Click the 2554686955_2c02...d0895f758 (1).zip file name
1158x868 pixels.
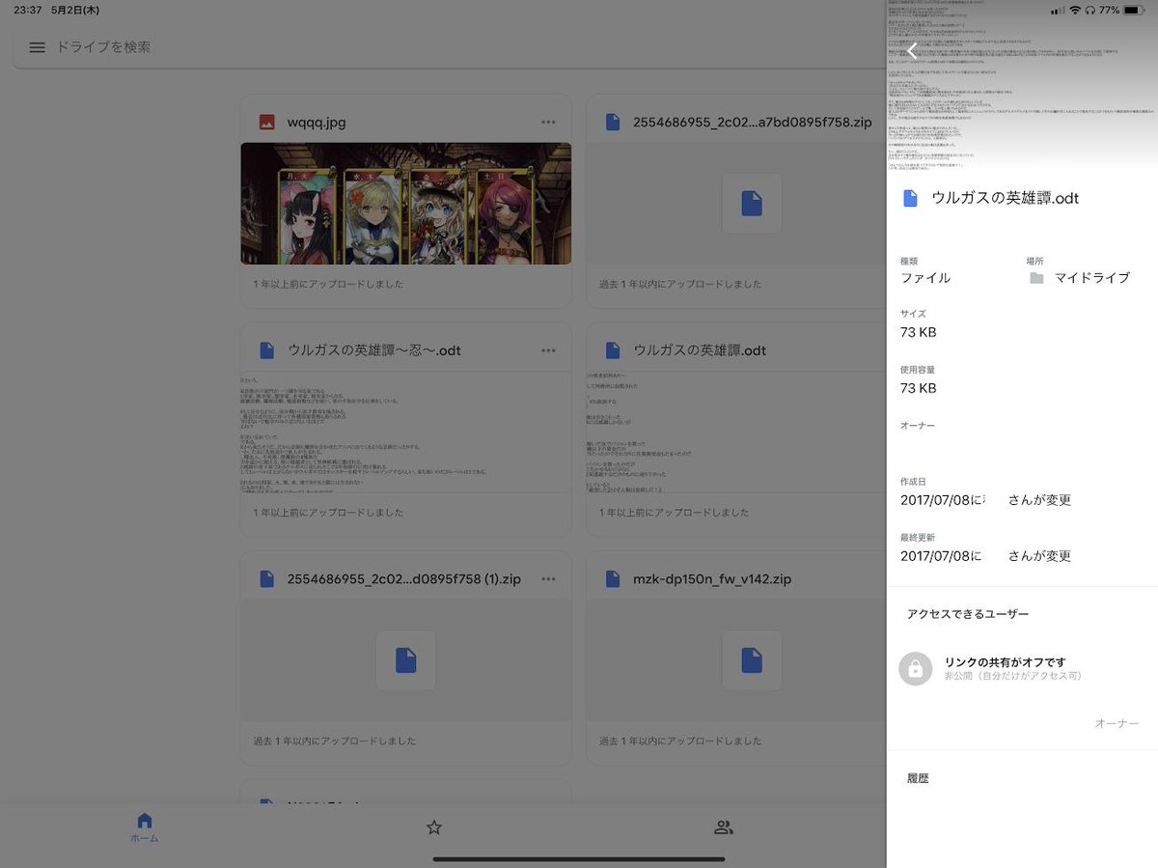click(404, 579)
